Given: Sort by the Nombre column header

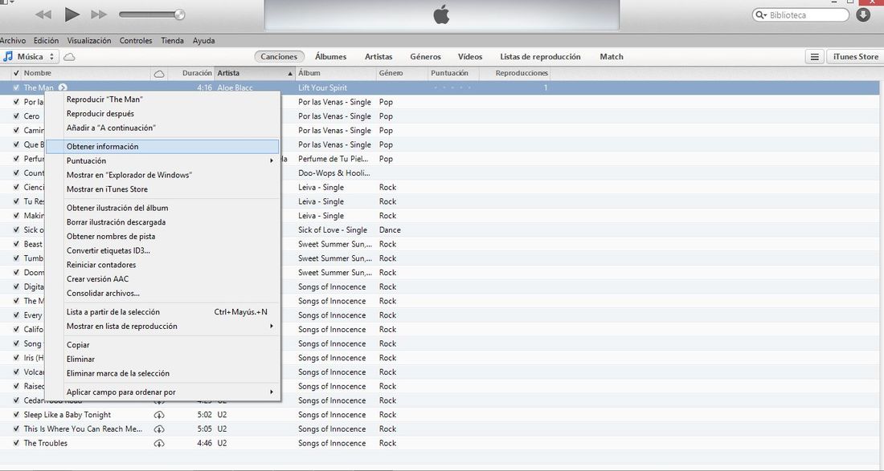Looking at the screenshot, I should coord(86,73).
